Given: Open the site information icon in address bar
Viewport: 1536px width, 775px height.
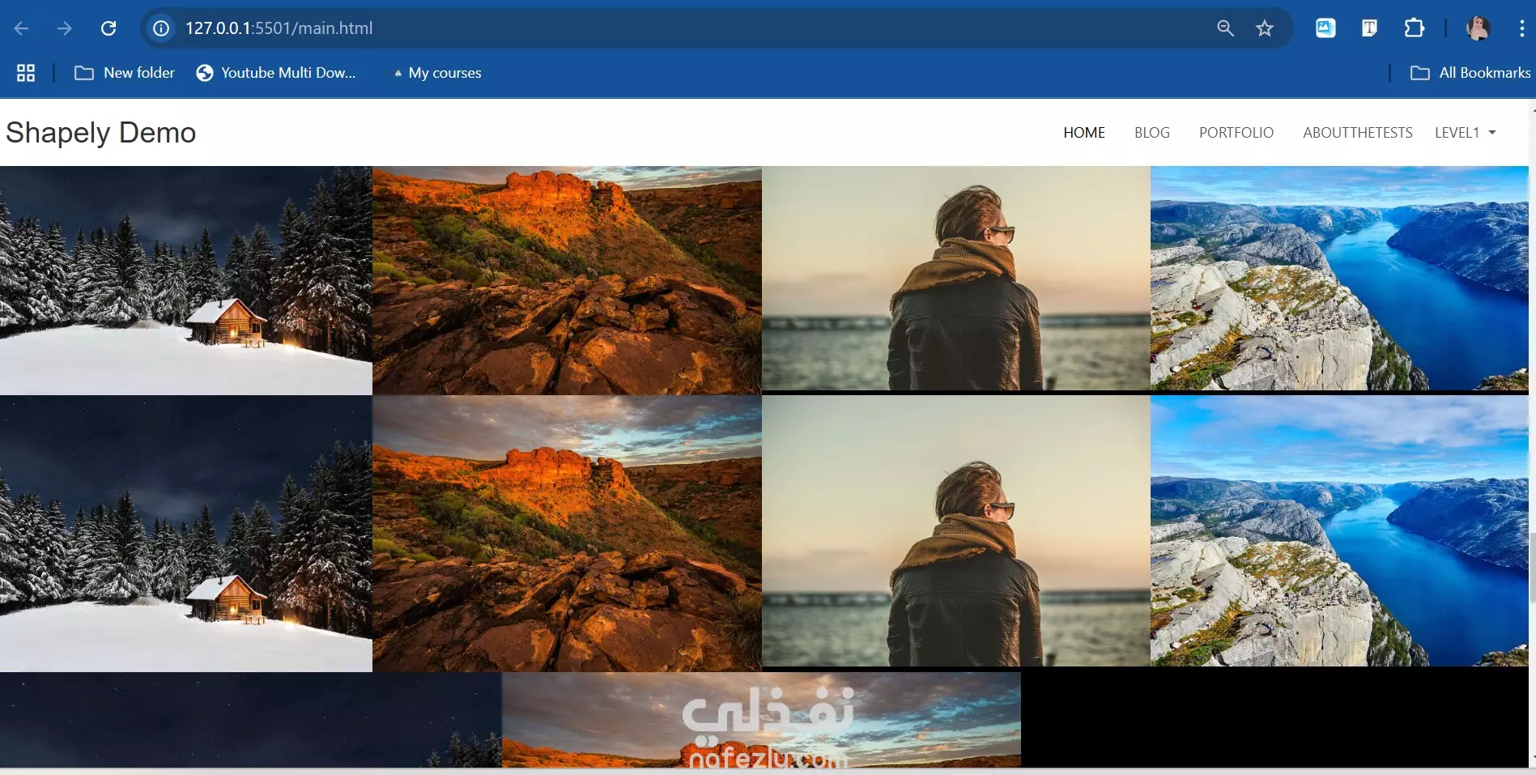Looking at the screenshot, I should 161,28.
